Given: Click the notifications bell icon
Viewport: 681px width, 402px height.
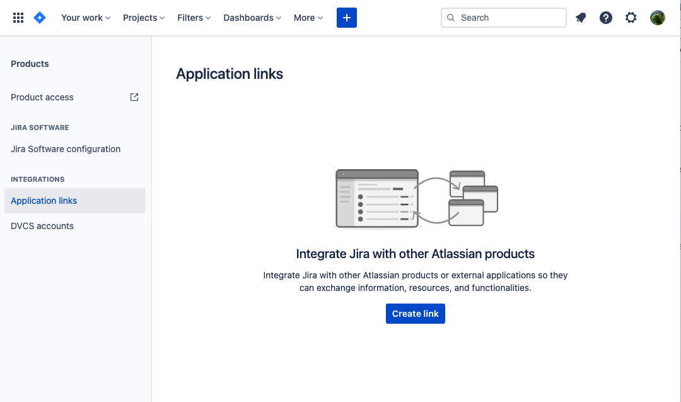Looking at the screenshot, I should click(x=581, y=17).
